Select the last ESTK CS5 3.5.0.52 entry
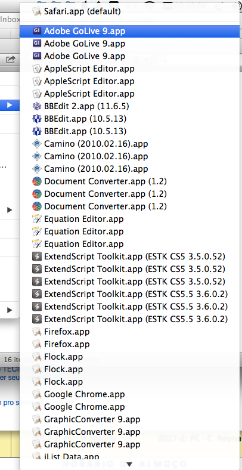 (x=130, y=282)
